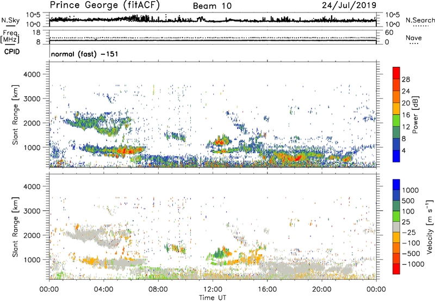Click the '04:00' time axis label
The image size is (435, 301).
tap(103, 290)
